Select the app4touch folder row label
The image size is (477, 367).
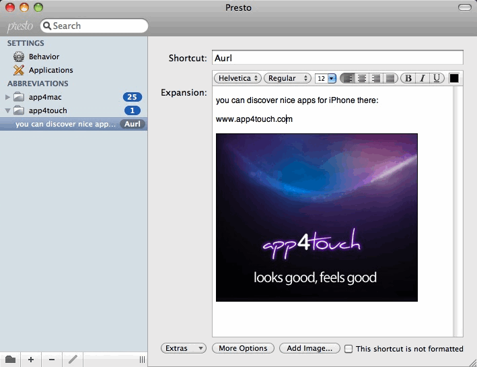(48, 110)
